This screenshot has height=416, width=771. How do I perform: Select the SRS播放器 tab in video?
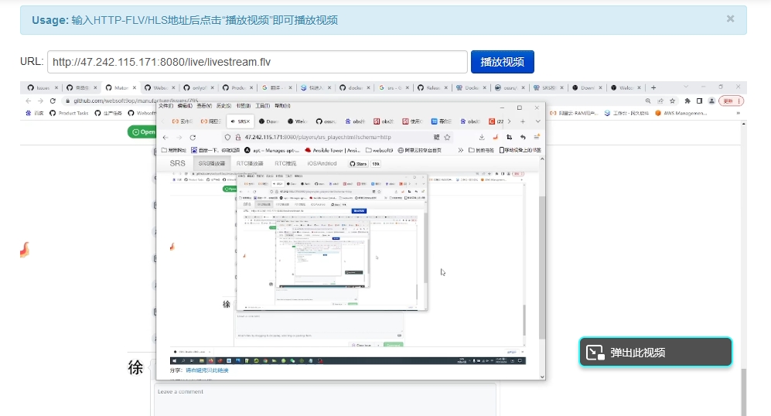point(211,164)
